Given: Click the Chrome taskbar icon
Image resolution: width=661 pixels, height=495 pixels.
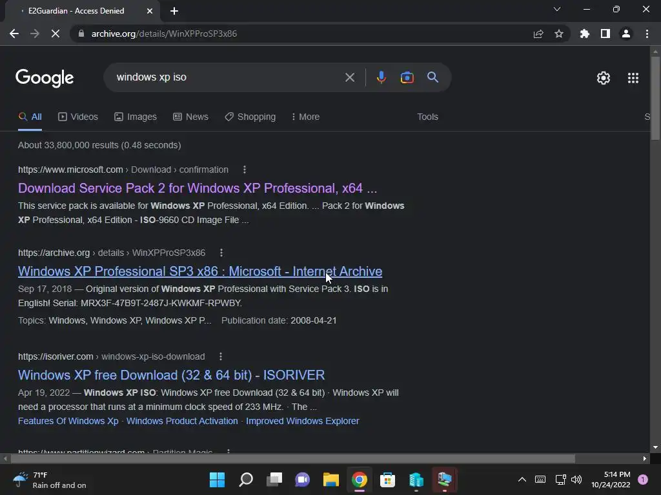Looking at the screenshot, I should (359, 480).
